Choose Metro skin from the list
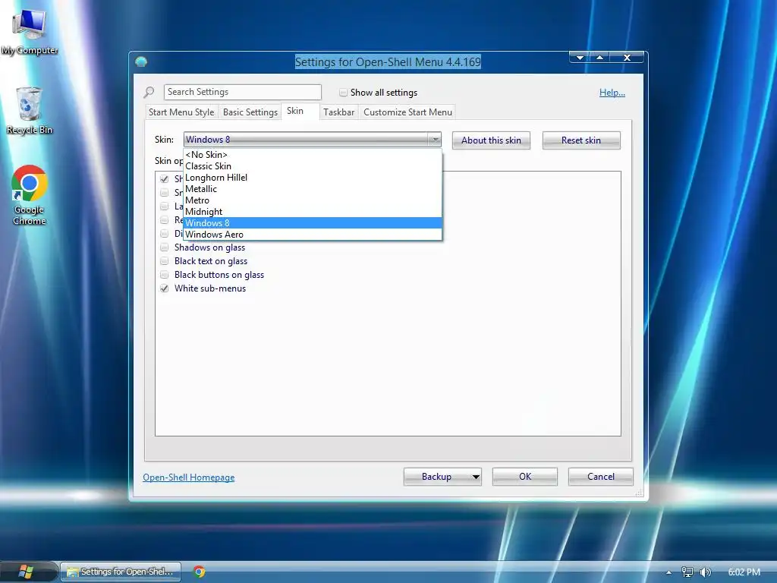Screen dimensions: 777x583 [x=312, y=200]
